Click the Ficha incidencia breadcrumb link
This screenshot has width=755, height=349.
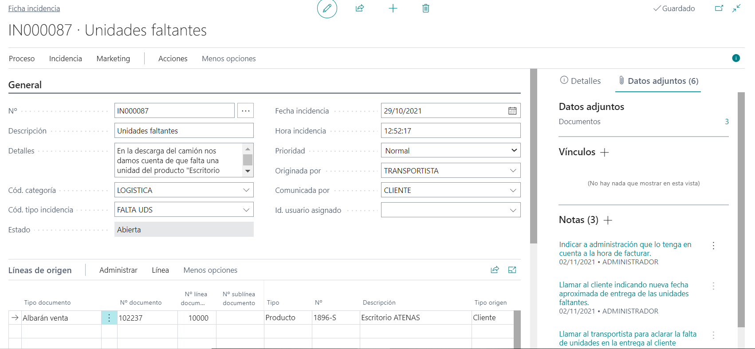34,8
